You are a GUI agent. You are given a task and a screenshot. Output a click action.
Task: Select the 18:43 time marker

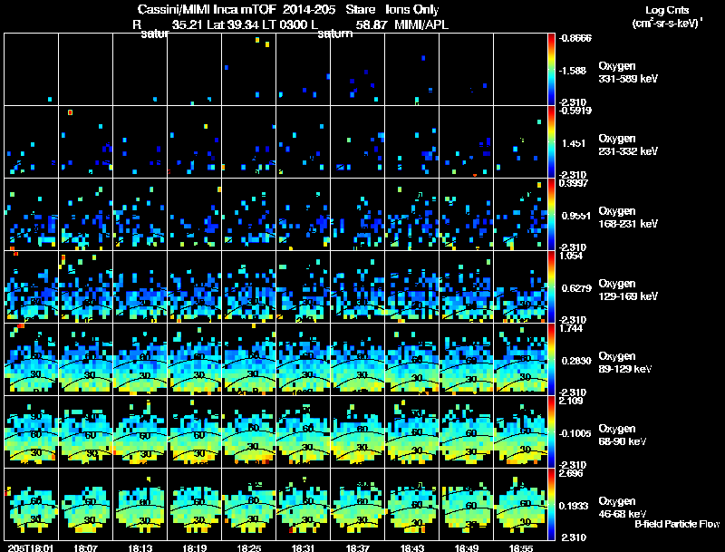click(411, 547)
